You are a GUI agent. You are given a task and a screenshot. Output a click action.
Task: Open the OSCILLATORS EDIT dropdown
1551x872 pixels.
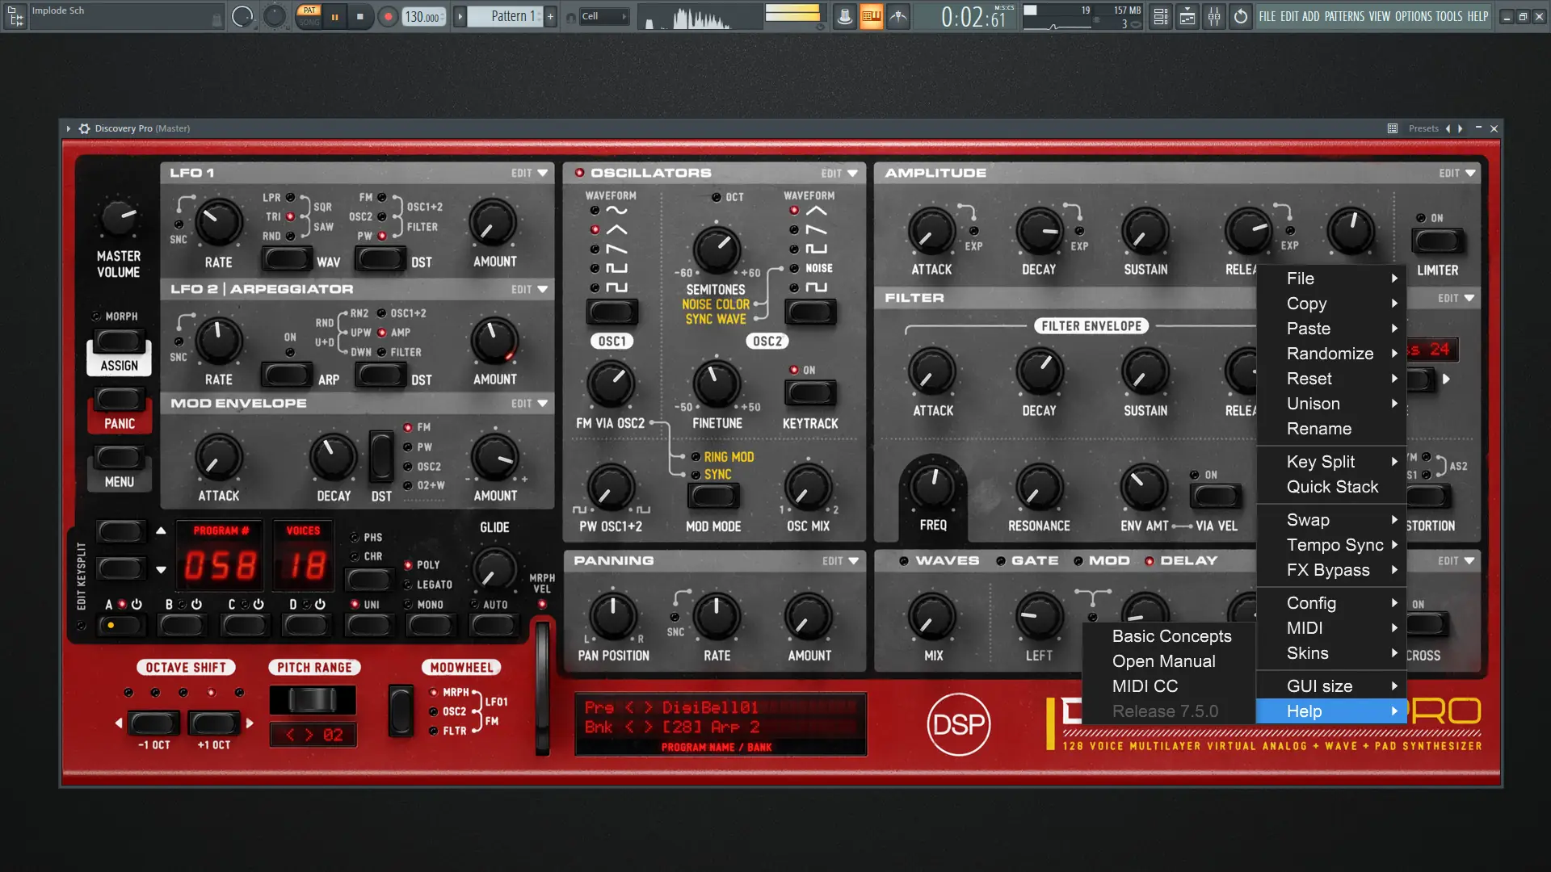click(x=839, y=173)
